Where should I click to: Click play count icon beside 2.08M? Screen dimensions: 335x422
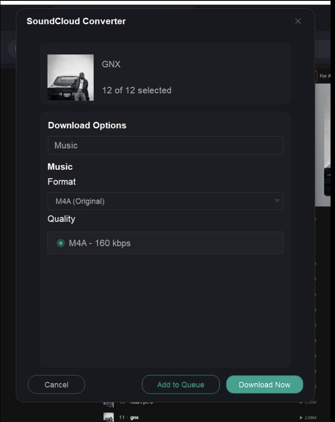tap(301, 418)
